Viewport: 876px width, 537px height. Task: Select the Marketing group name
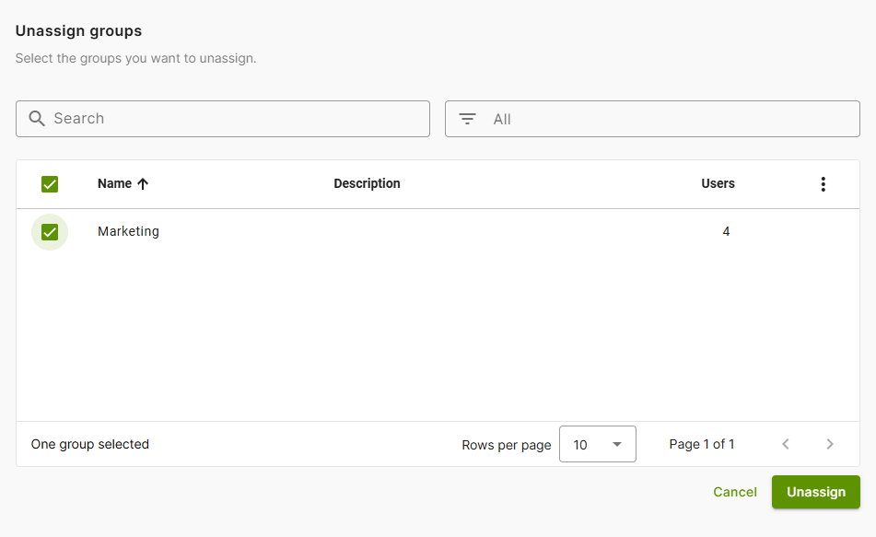128,232
